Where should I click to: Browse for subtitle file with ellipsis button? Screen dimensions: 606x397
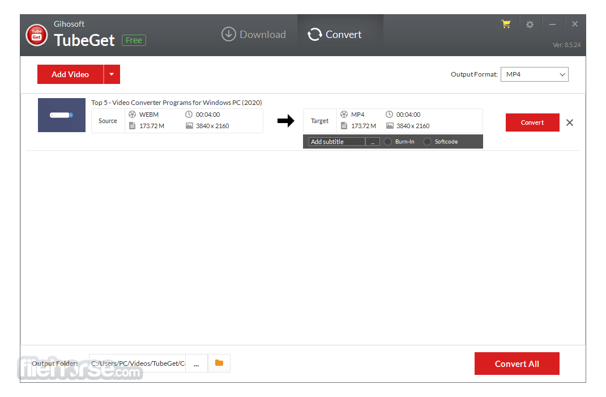373,142
